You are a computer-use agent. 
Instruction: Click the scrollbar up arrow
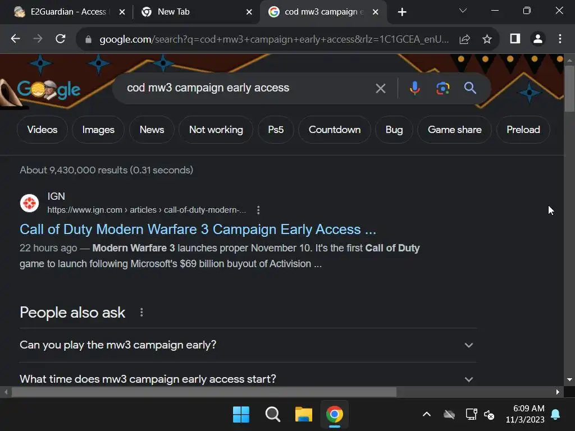coord(569,59)
